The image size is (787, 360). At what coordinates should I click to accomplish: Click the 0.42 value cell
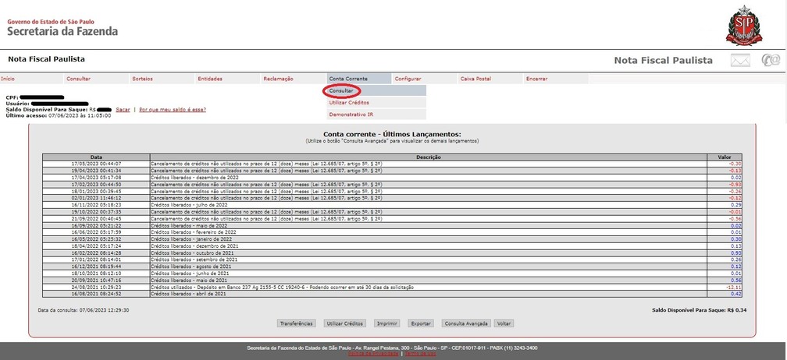(725, 294)
